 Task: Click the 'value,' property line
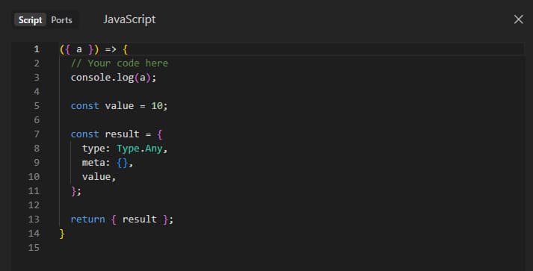pyautogui.click(x=99, y=177)
